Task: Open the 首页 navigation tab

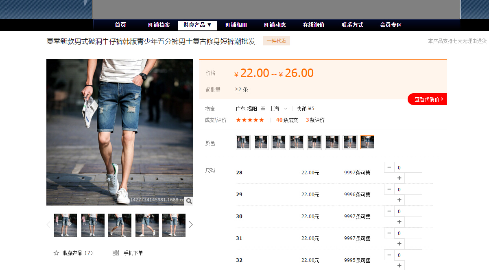Action: pos(120,25)
